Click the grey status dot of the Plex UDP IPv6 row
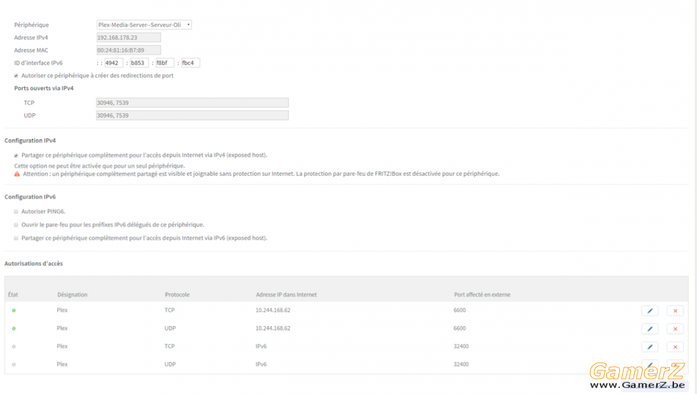Viewport: 697px width, 394px height. pyautogui.click(x=13, y=364)
